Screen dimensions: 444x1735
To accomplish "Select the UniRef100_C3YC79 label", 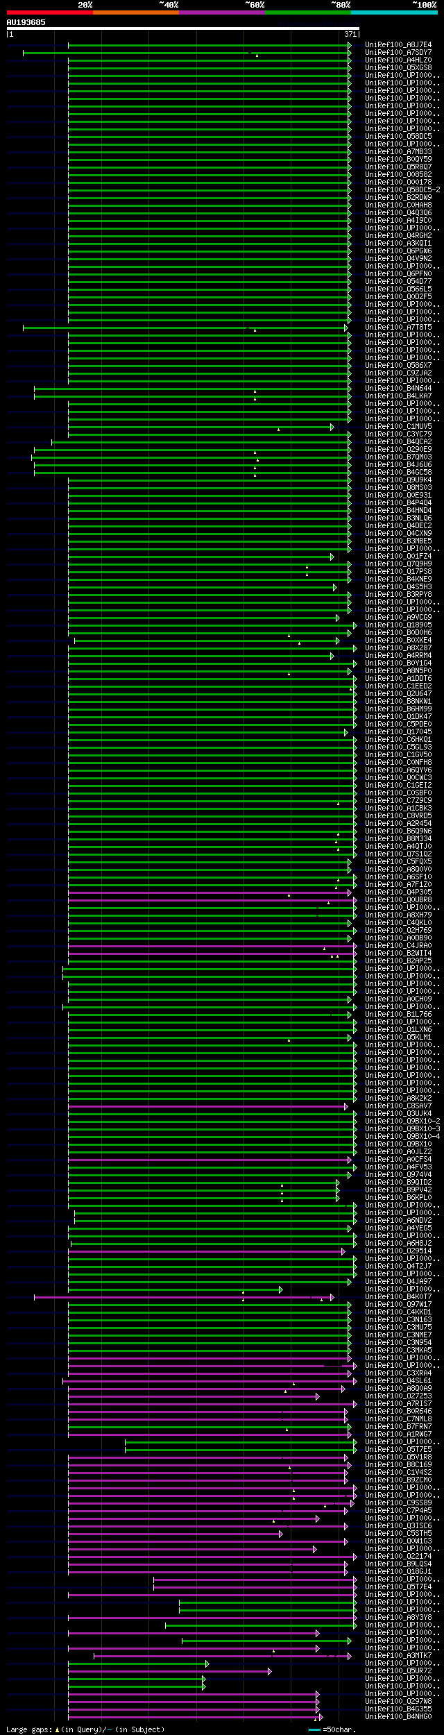I will [x=398, y=434].
